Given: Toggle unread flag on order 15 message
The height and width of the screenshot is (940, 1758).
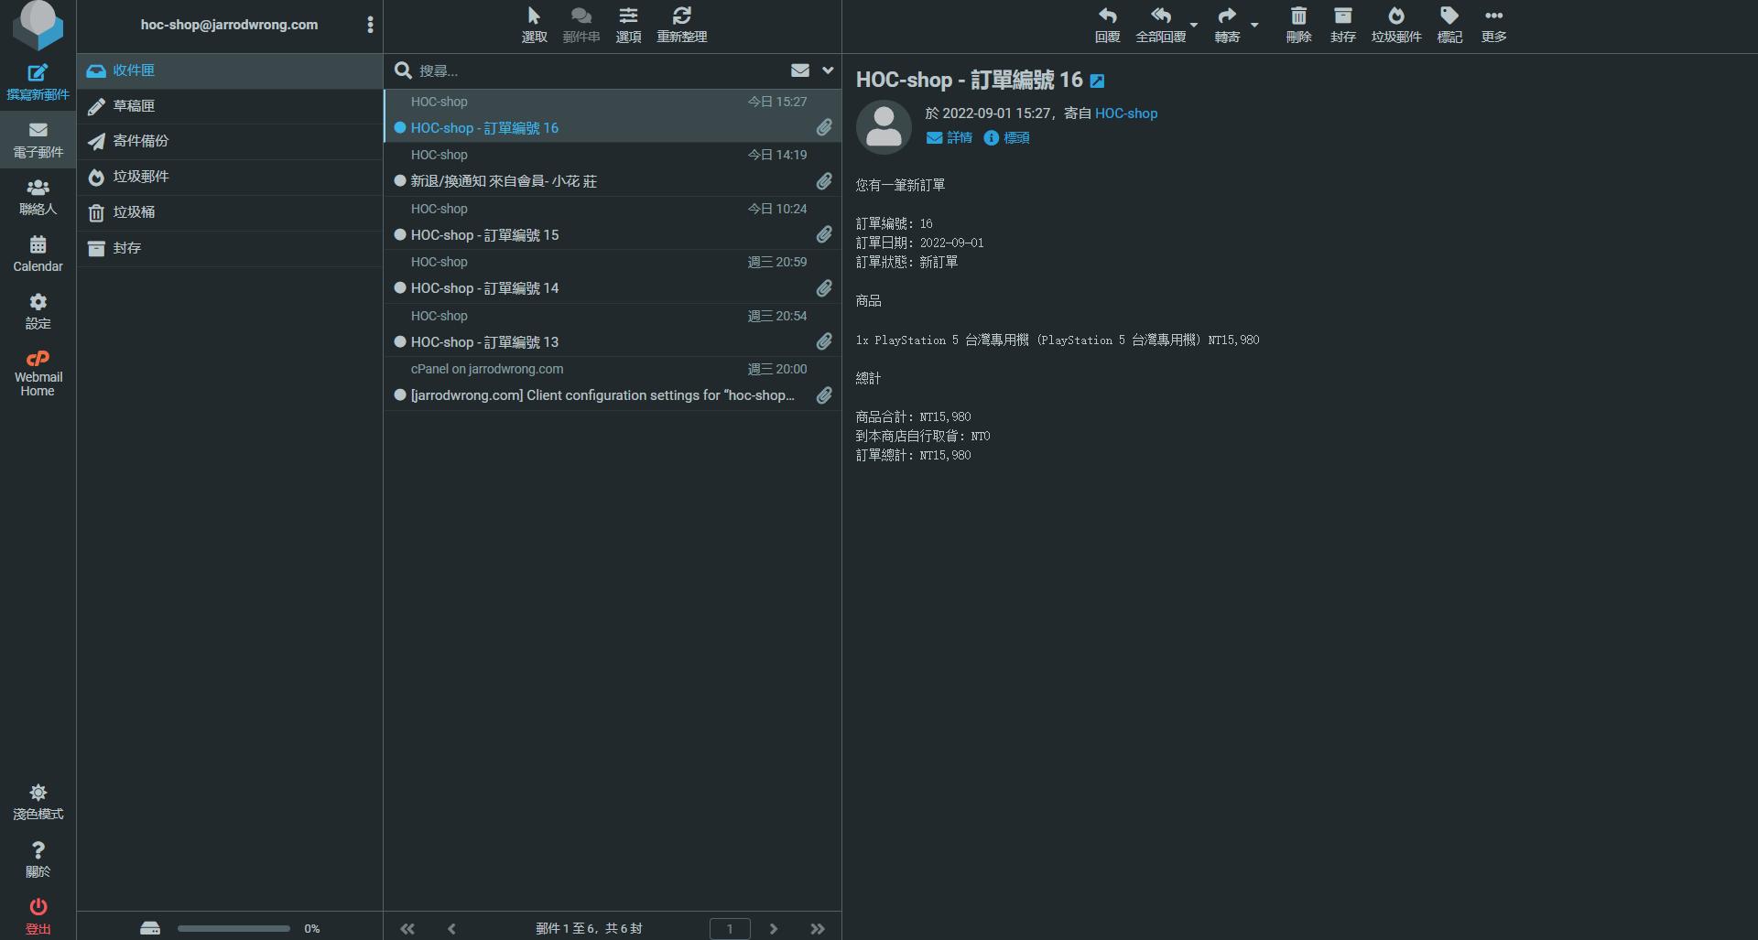Looking at the screenshot, I should tap(400, 235).
